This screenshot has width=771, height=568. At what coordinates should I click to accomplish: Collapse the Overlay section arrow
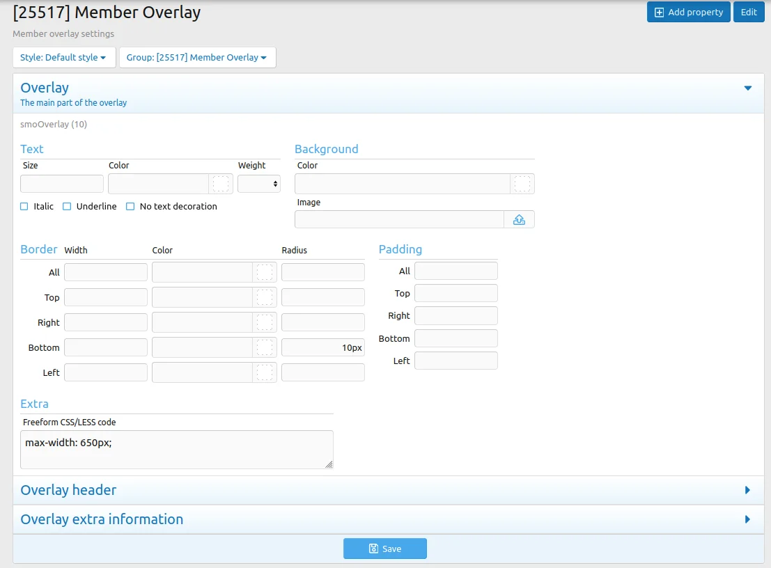(747, 88)
